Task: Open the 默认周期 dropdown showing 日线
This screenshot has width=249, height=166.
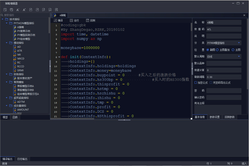Action: [x=224, y=56]
